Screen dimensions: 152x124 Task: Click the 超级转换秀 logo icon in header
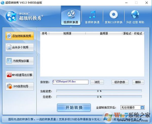click(x=11, y=16)
